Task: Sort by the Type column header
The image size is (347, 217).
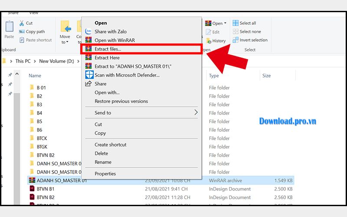Action: point(214,76)
